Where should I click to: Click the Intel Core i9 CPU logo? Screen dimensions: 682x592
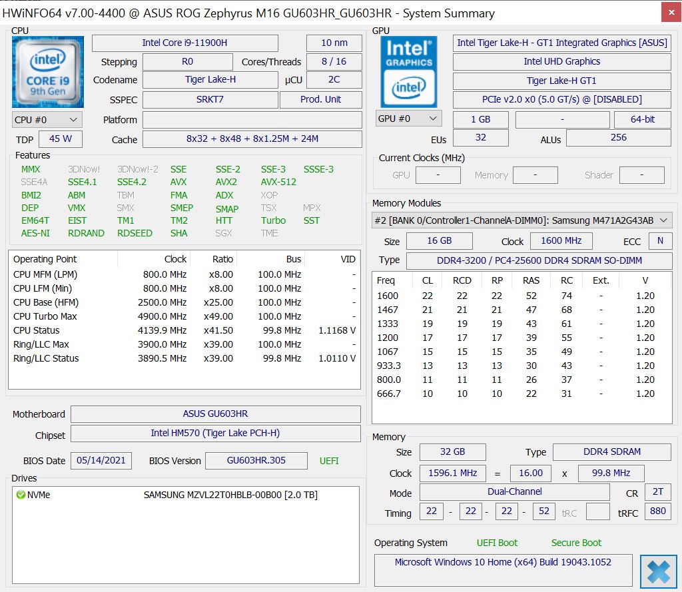coord(48,72)
